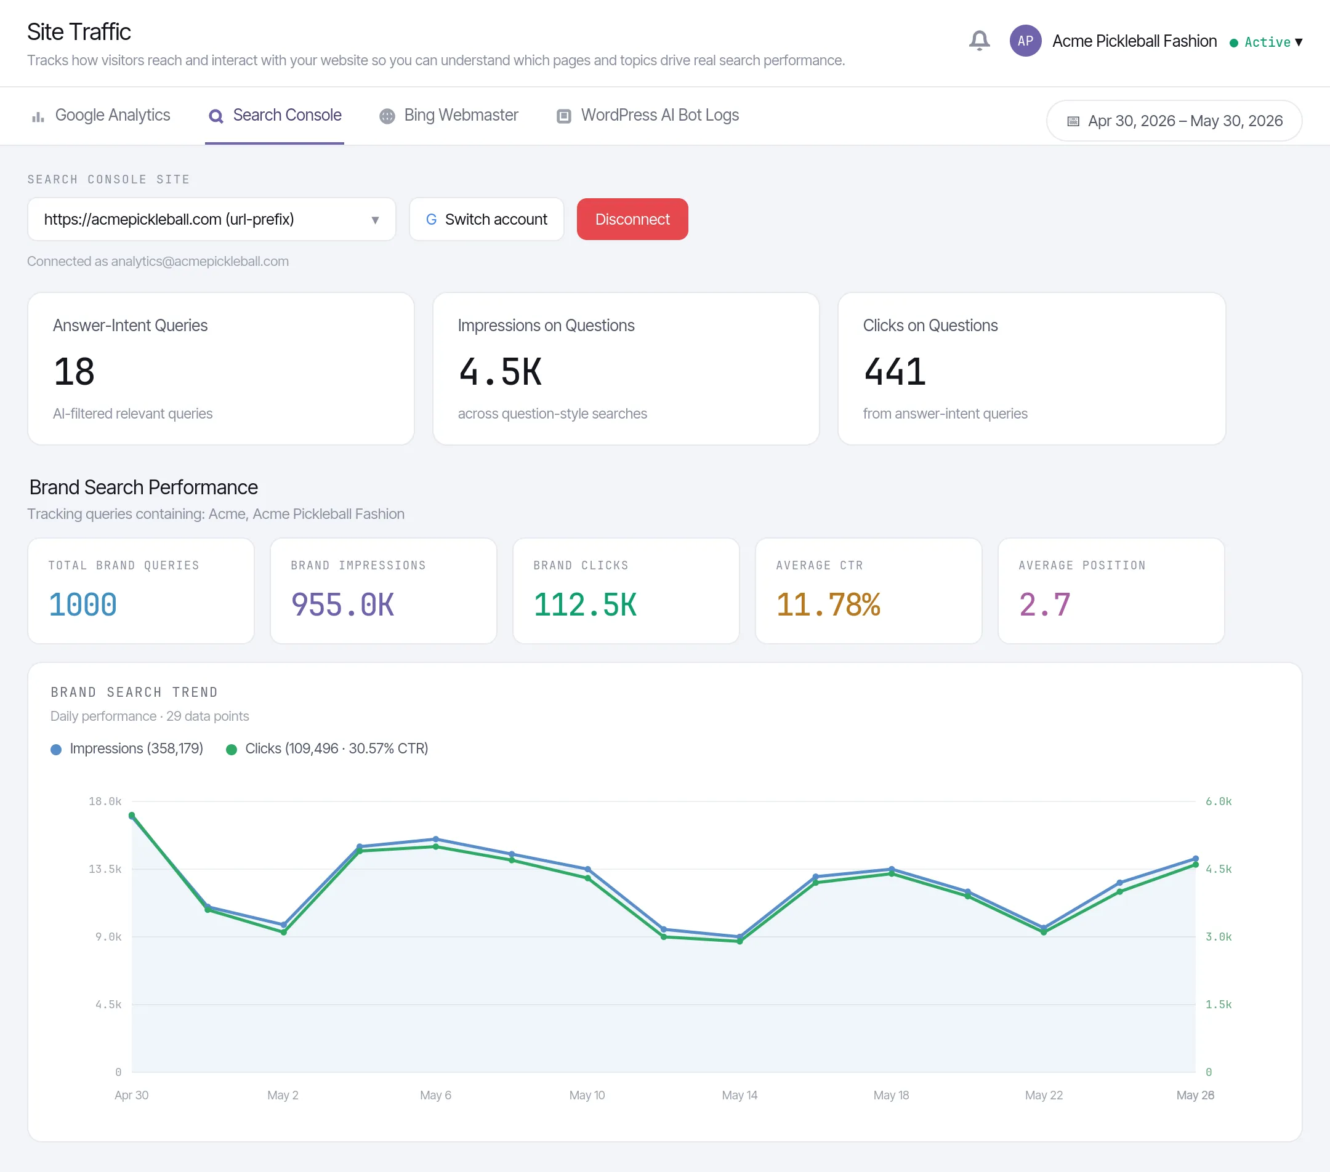Select the Search Console tab
1330x1172 pixels.
click(275, 116)
